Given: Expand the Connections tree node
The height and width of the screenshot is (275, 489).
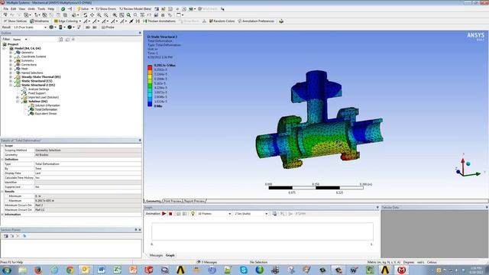Looking at the screenshot, I should click(11, 64).
